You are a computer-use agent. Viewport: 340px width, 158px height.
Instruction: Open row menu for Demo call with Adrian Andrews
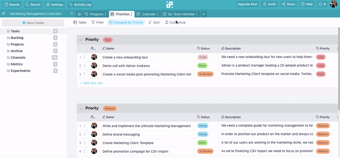click(84, 66)
